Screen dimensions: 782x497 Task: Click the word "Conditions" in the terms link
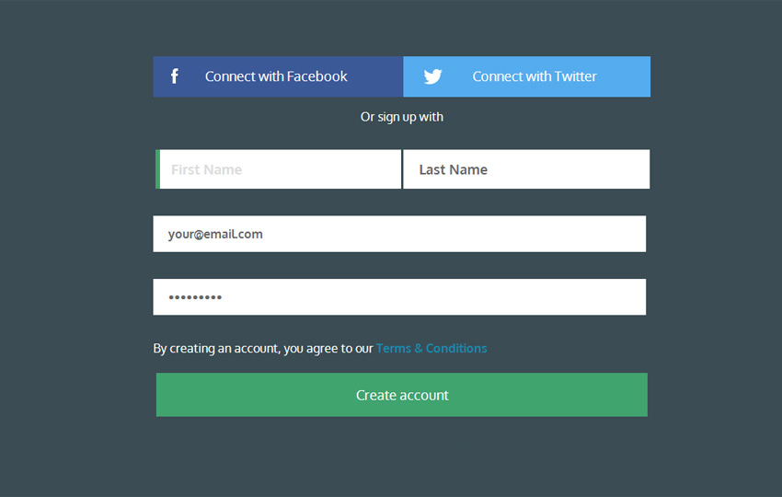click(456, 348)
